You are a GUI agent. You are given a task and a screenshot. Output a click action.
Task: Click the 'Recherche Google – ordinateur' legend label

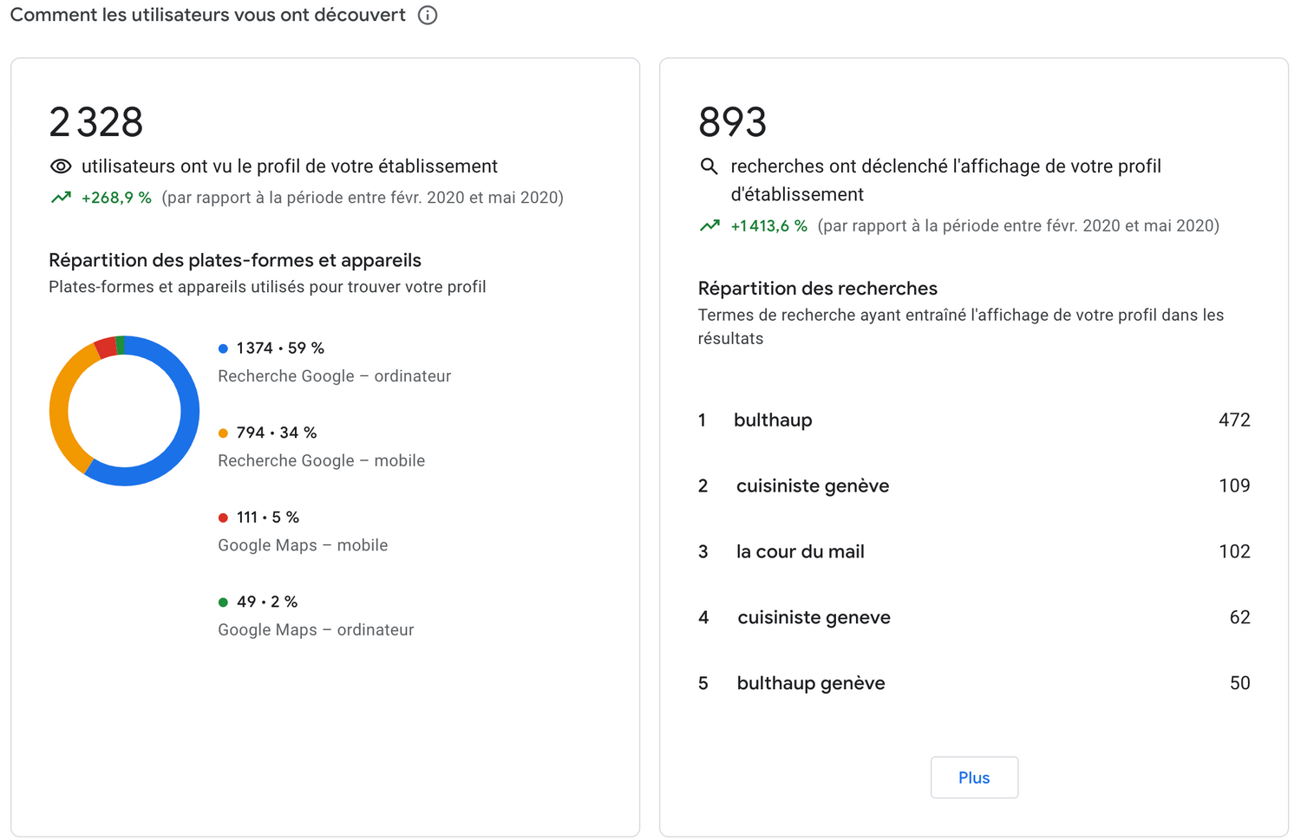[x=334, y=376]
